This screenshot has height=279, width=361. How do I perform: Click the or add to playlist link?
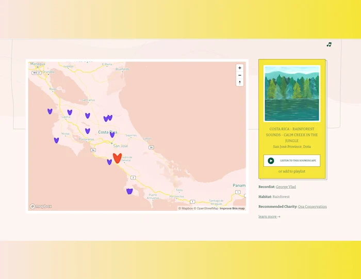292,172
